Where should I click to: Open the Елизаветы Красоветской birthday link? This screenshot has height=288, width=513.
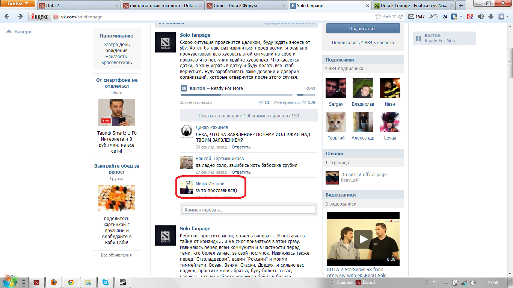click(117, 60)
